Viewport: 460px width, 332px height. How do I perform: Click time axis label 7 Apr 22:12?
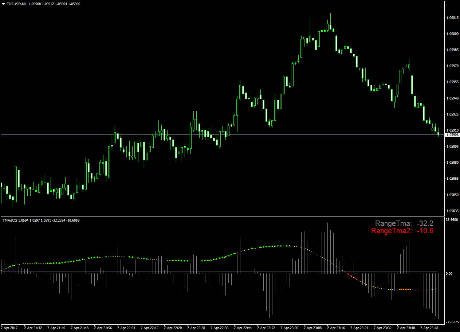pyautogui.click(x=149, y=328)
